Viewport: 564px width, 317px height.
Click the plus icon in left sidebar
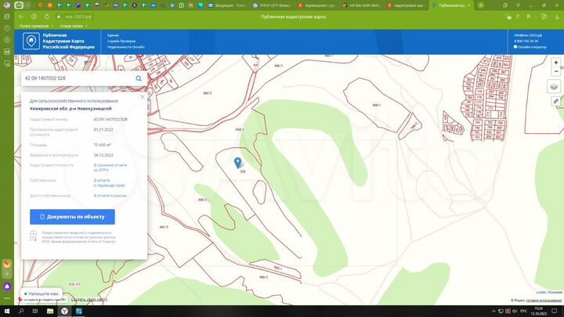point(7,274)
